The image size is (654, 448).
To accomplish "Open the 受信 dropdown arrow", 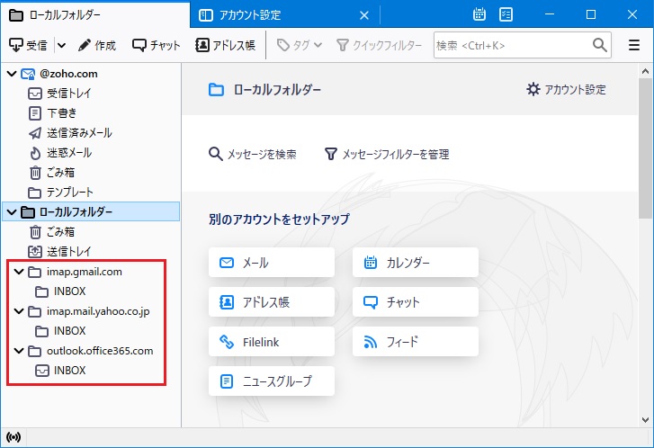I will [x=61, y=45].
